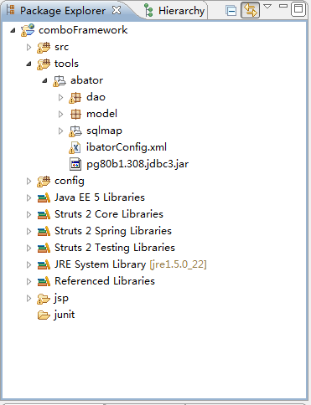Viewport: 311px width, 405px height.
Task: Click the junit folder icon
Action: 44,315
